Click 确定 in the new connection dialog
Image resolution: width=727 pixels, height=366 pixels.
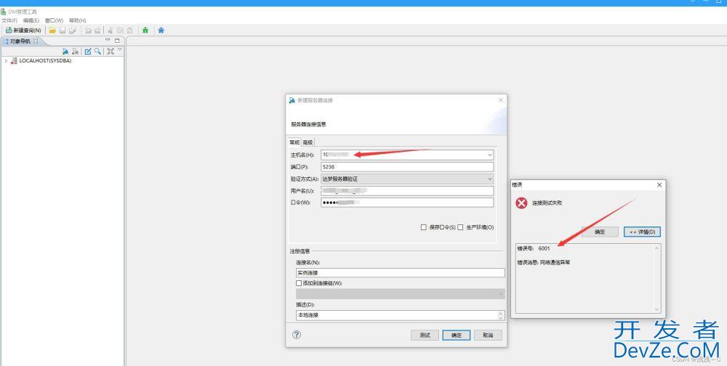pos(457,335)
